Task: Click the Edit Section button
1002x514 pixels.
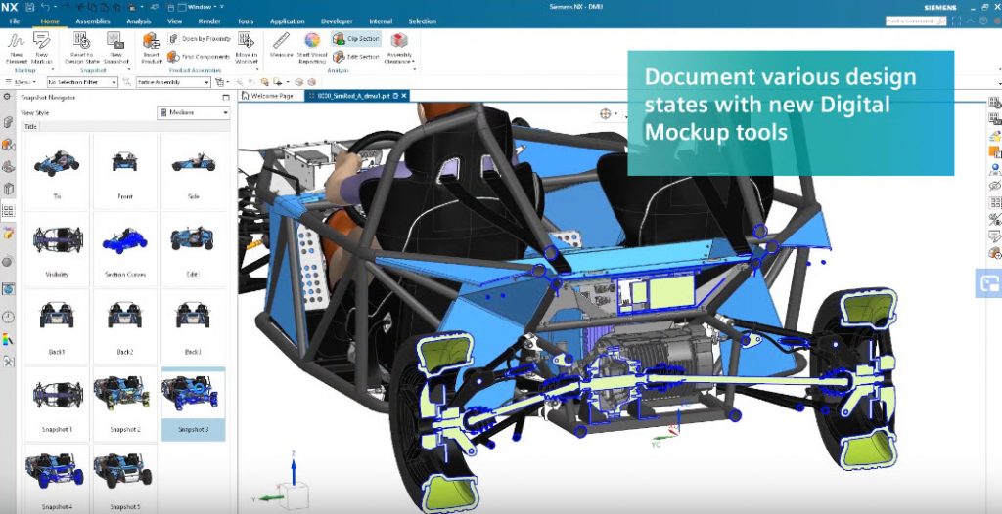Action: 356,57
